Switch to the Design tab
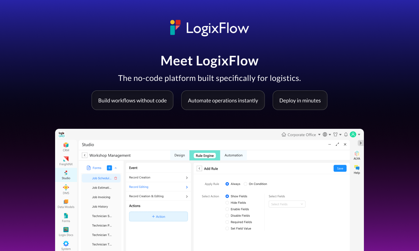 pyautogui.click(x=179, y=155)
